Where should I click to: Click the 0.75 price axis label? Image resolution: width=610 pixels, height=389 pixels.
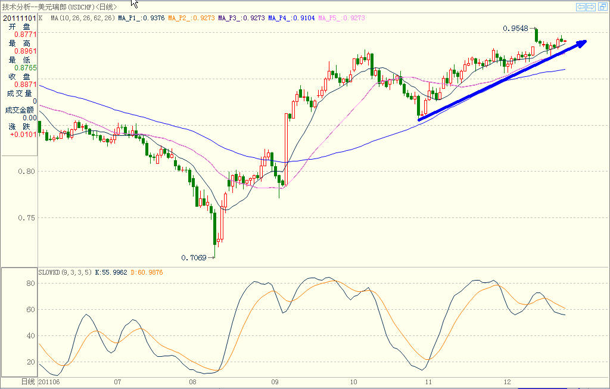coord(26,218)
